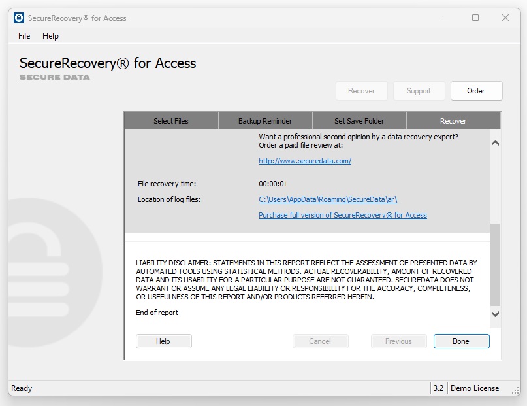Click the Demo License status indicator
This screenshot has height=406, width=527.
pyautogui.click(x=475, y=388)
